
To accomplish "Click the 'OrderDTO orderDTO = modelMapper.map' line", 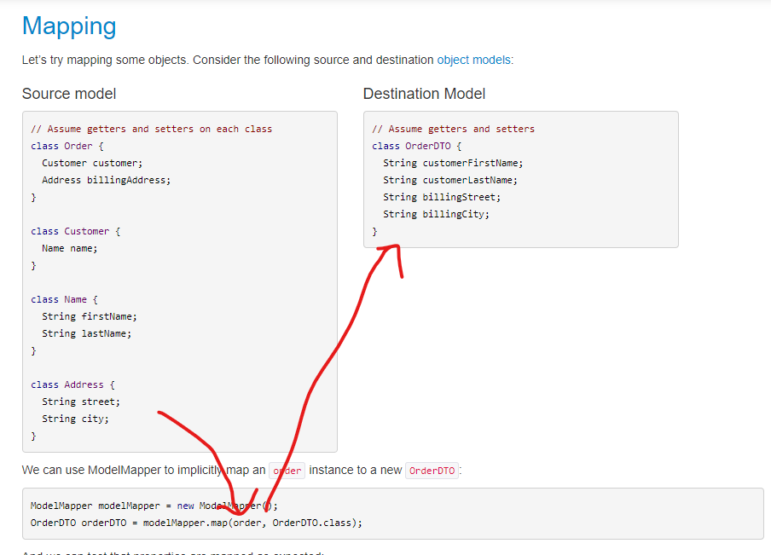I will pos(196,523).
